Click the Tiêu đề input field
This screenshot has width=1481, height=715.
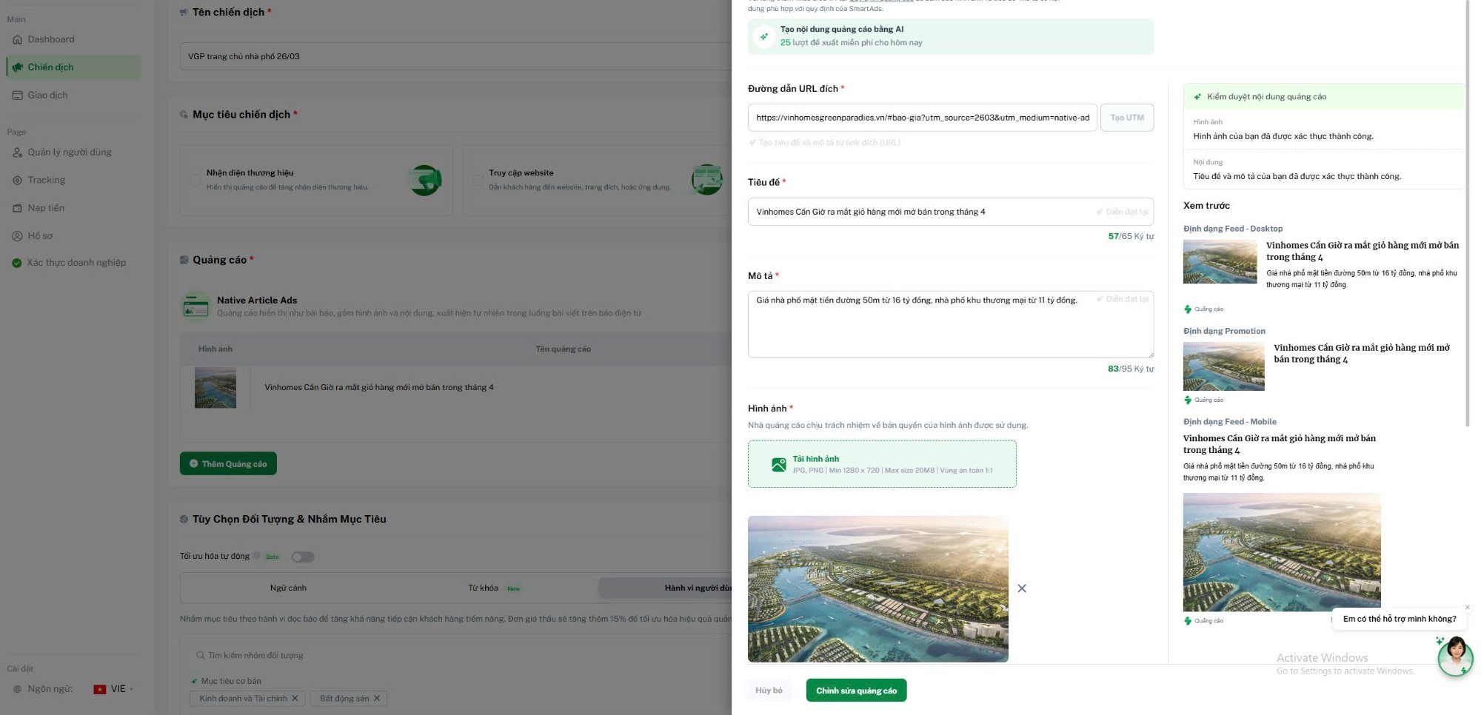[918, 212]
